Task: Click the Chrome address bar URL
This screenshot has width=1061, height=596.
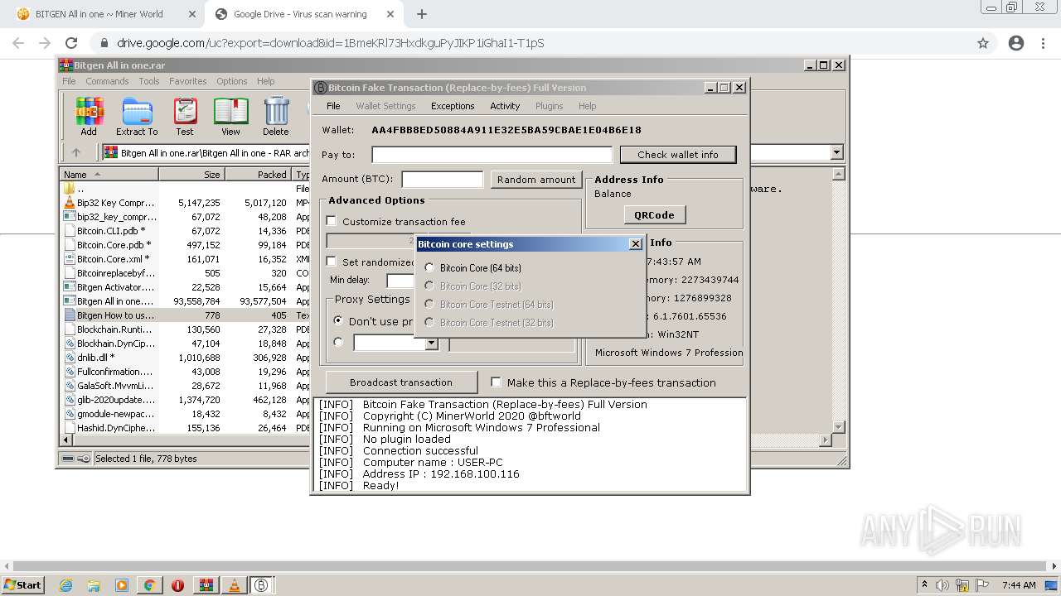Action: pos(330,43)
